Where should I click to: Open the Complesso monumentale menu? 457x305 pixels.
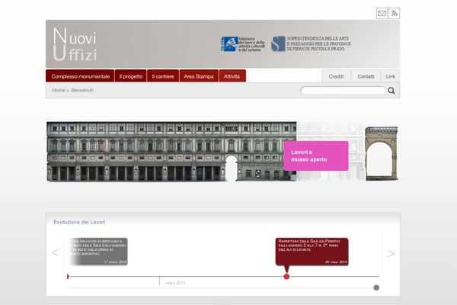[80, 76]
